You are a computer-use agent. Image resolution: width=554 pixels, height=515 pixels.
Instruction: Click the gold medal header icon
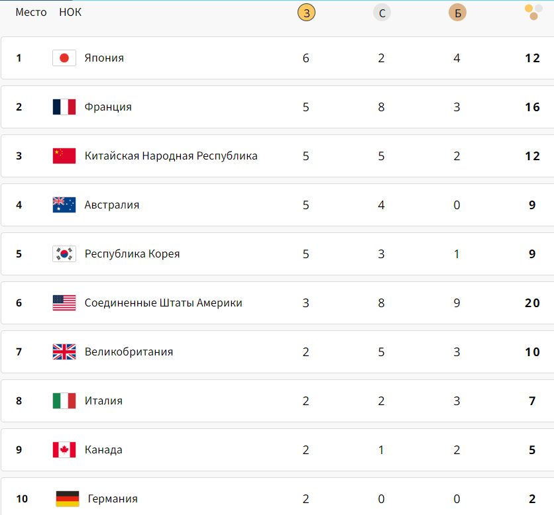tap(306, 13)
